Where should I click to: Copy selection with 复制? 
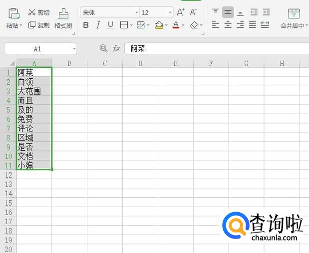click(39, 25)
